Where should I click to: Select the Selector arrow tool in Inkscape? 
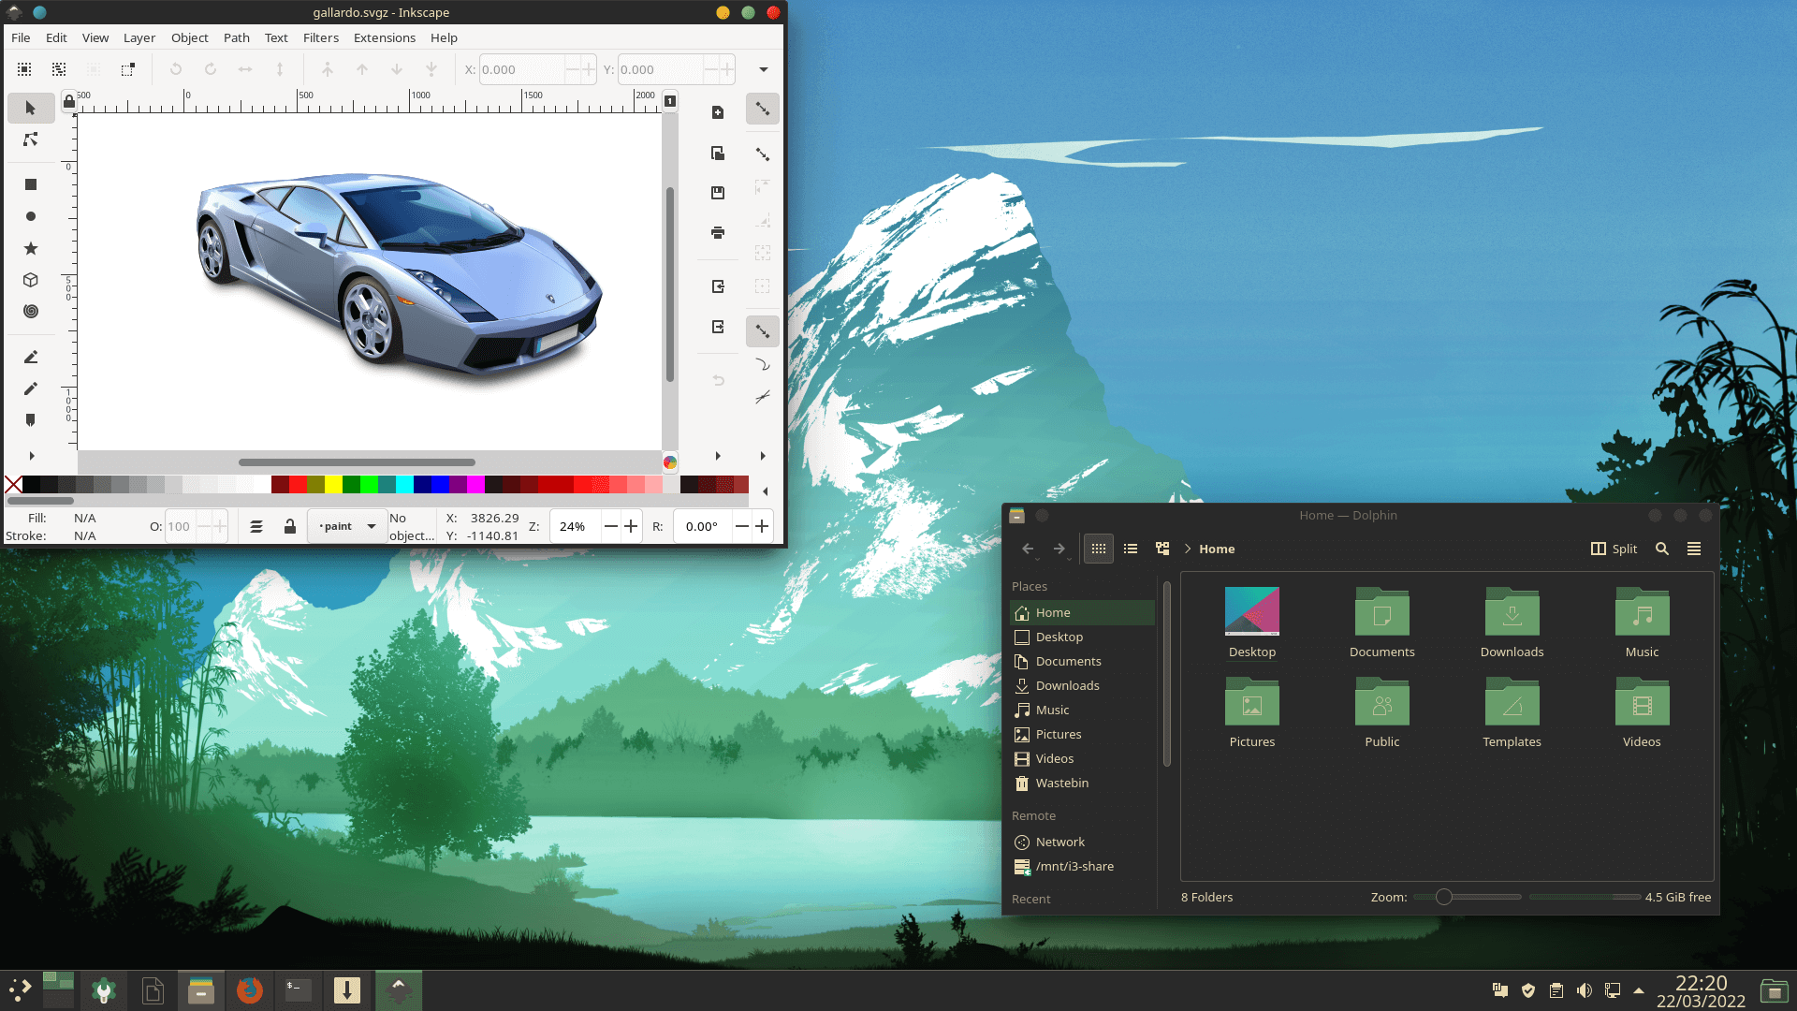(x=30, y=108)
